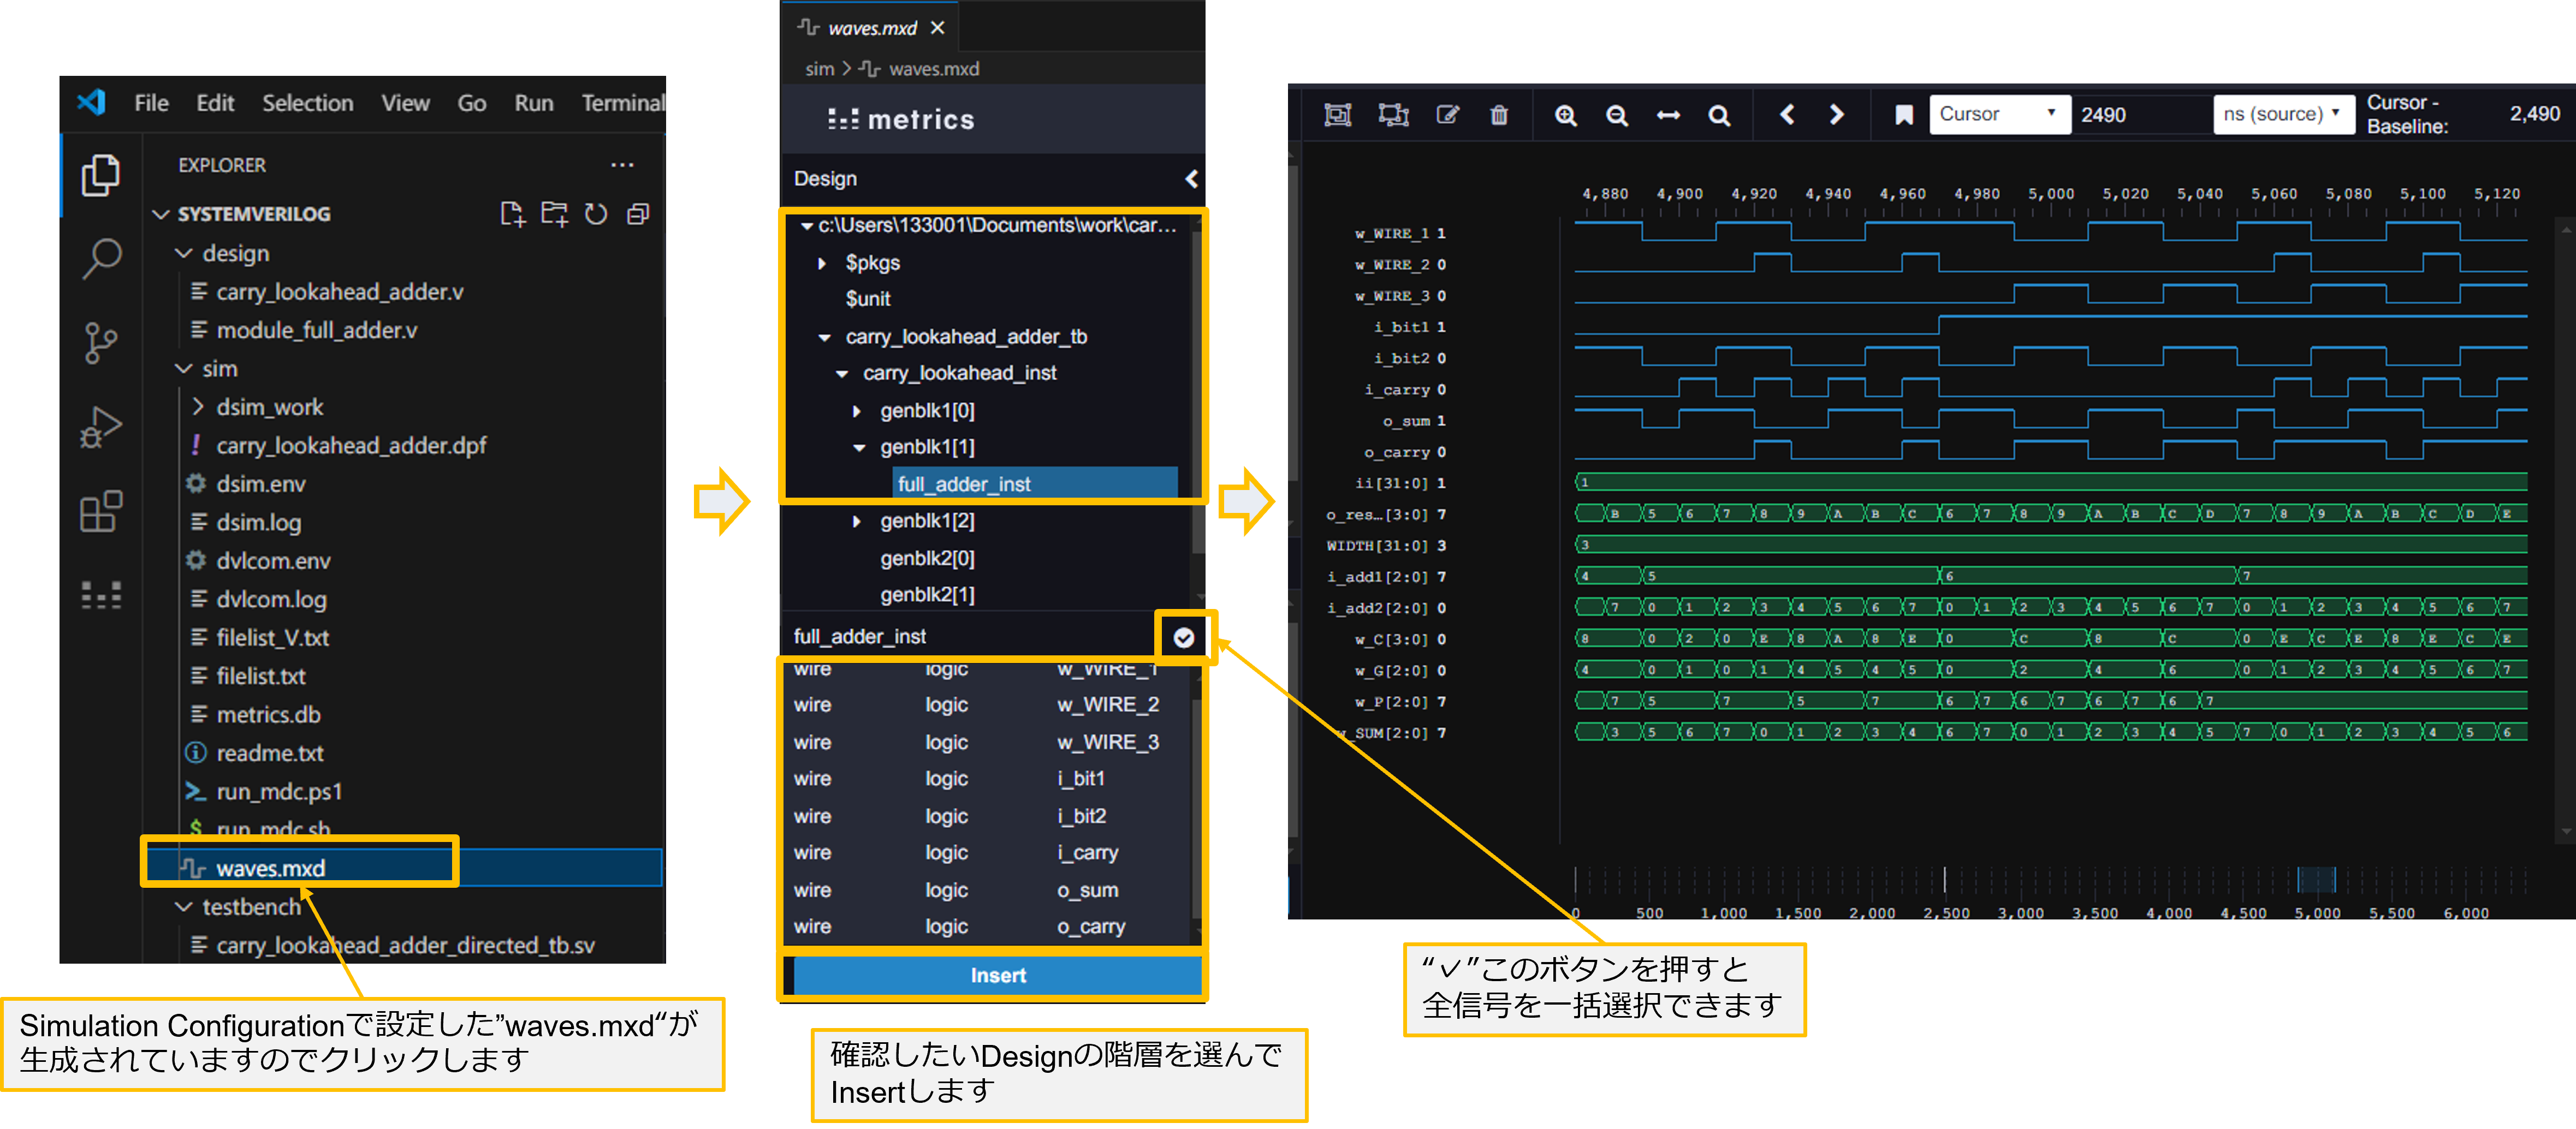2576x1129 pixels.
Task: Collapse all folders in Explorer
Action: 637,214
